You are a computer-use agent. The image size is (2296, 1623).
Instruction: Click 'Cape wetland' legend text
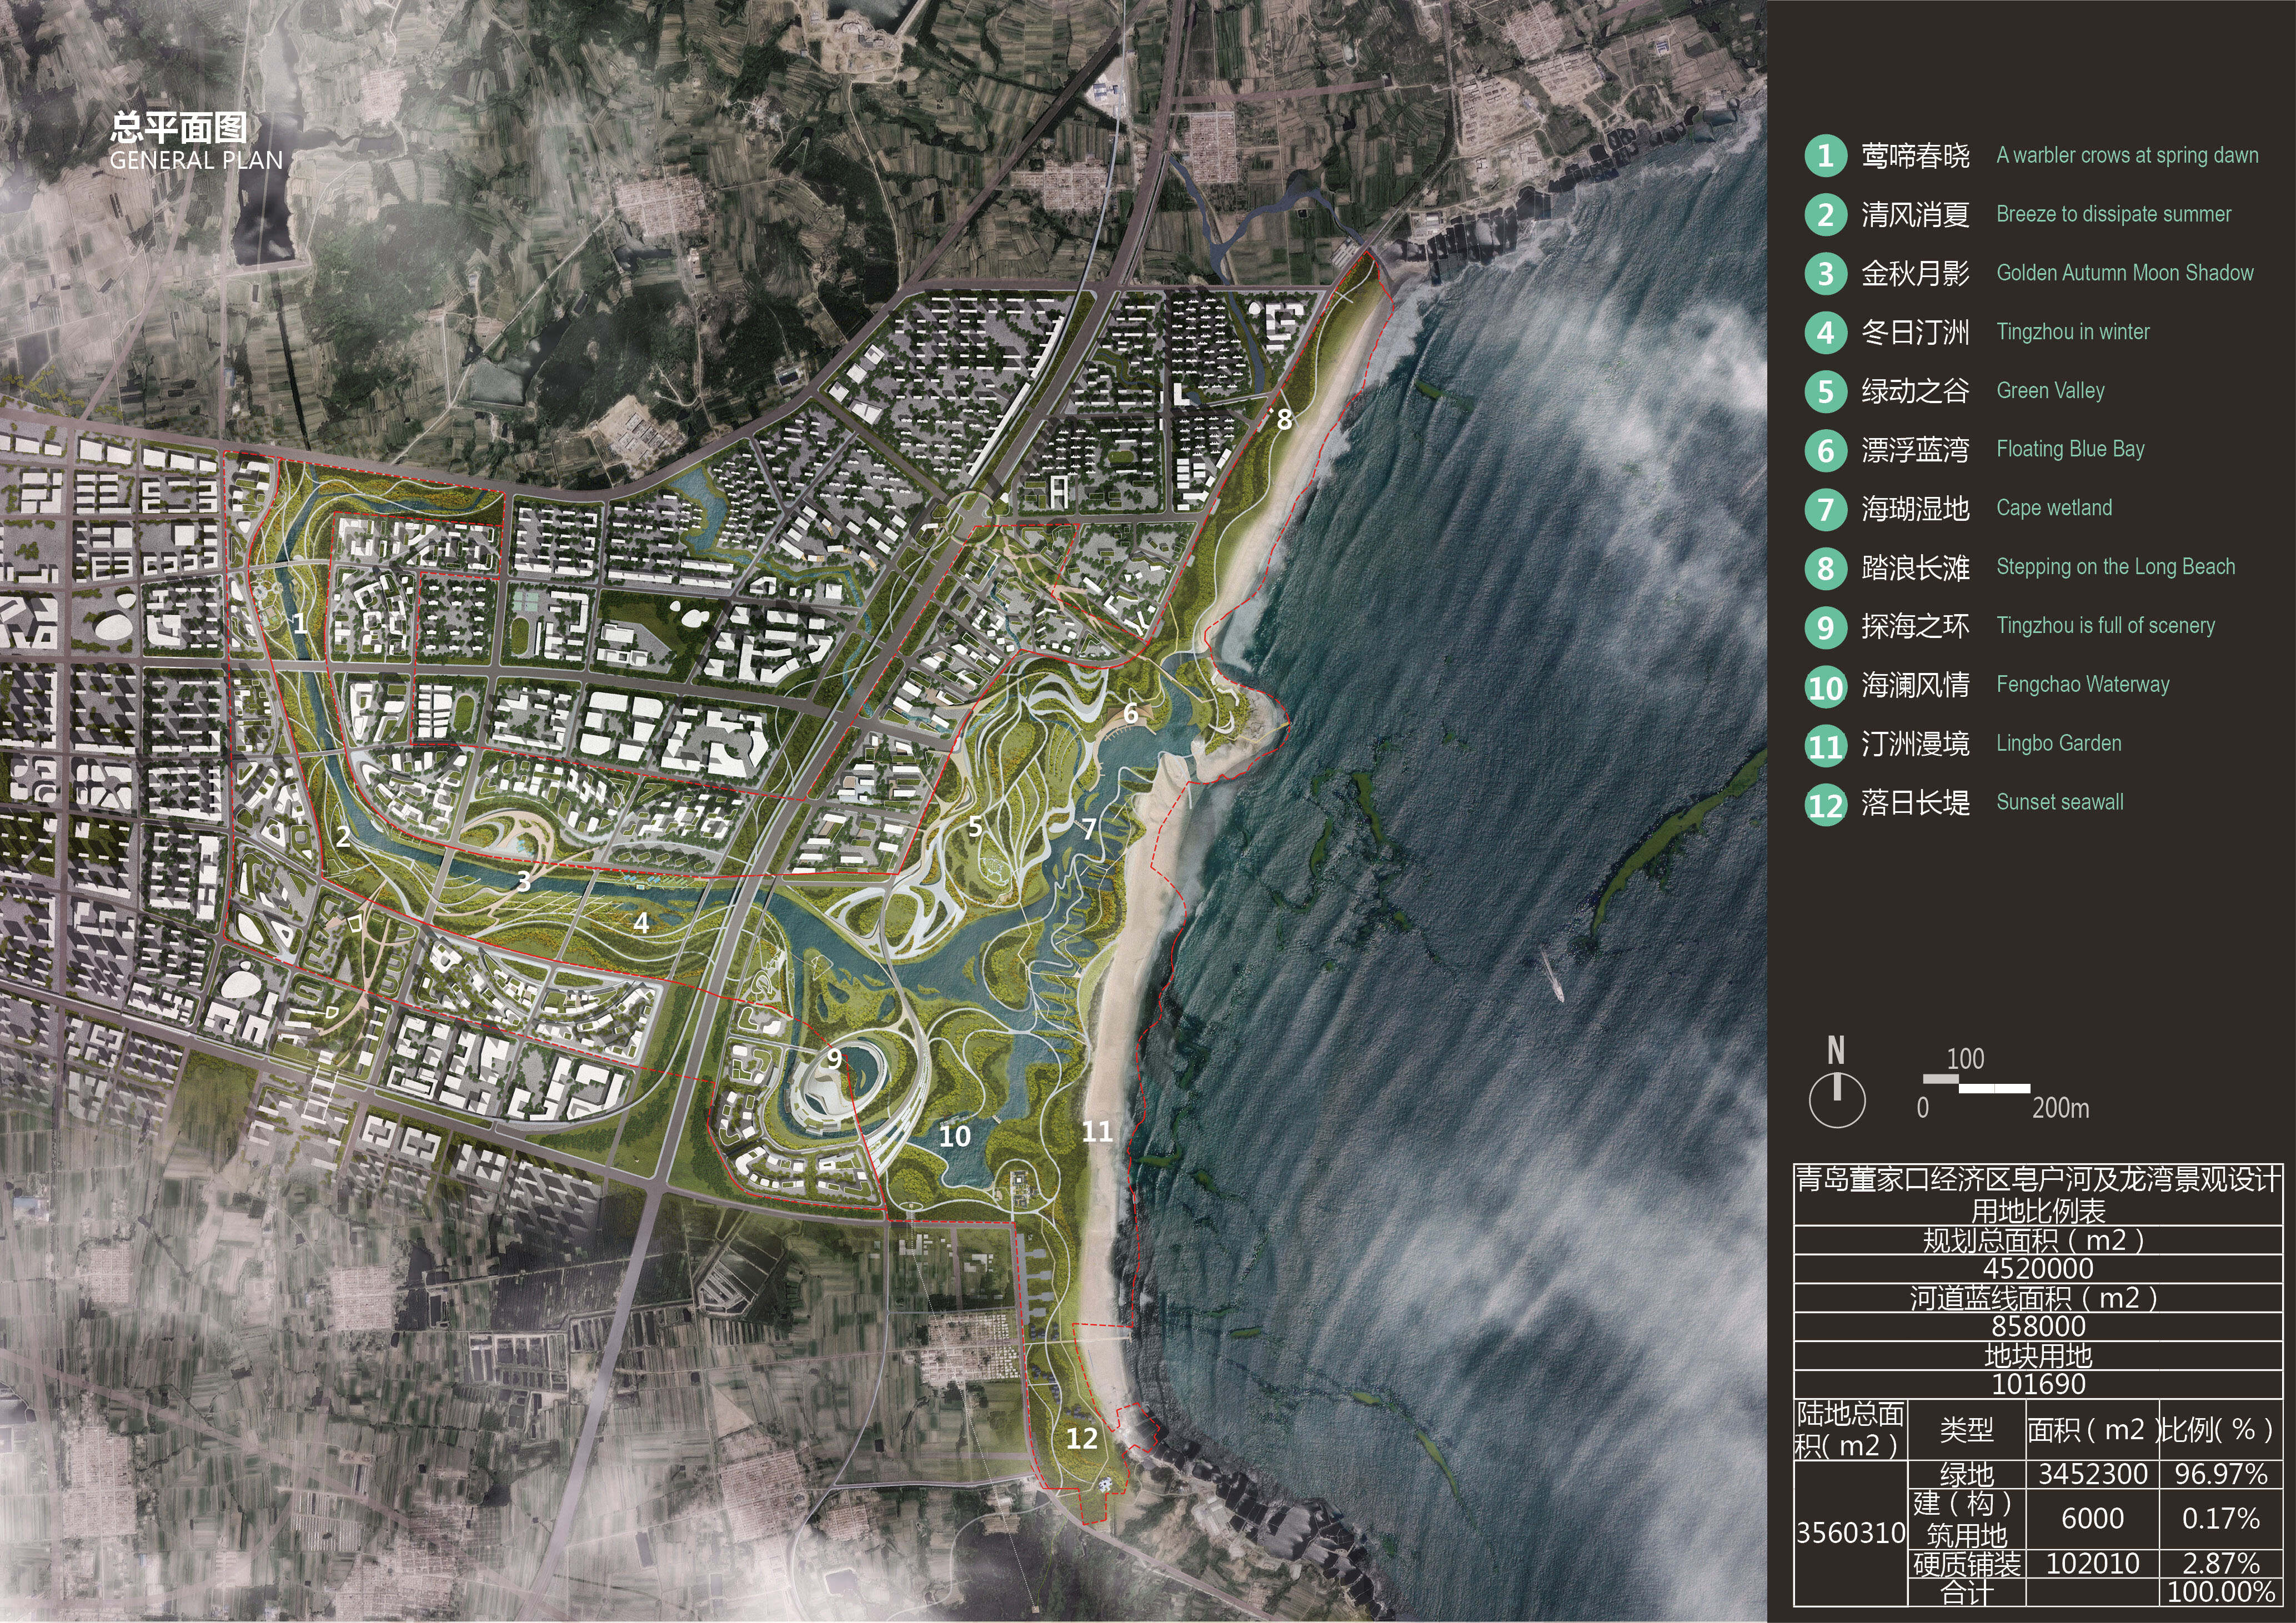point(2054,508)
